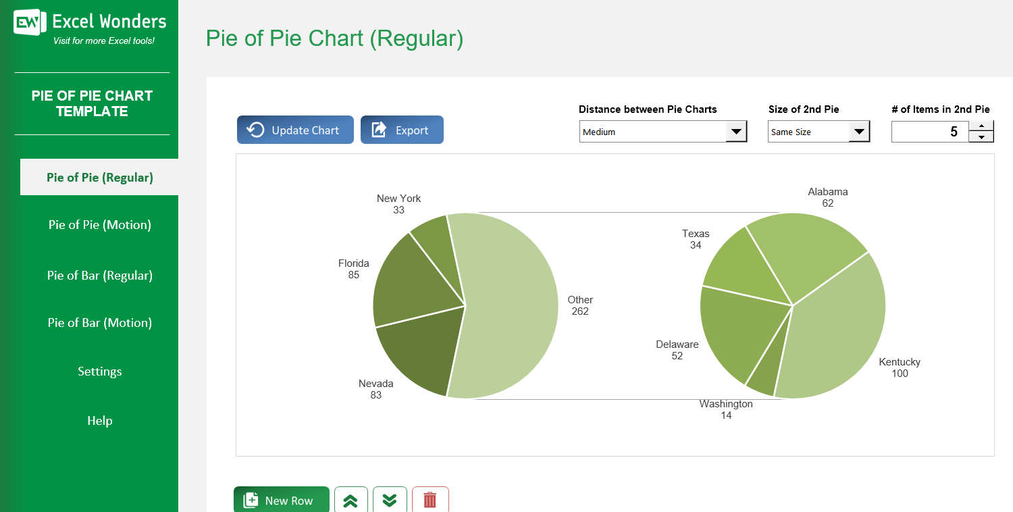1013x512 pixels.
Task: Open the Settings sidebar entry
Action: click(x=99, y=371)
